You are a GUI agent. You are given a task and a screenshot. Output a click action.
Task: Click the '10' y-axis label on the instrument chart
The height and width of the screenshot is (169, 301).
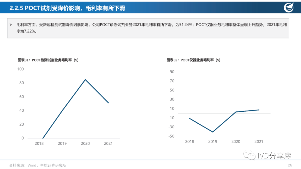pyautogui.click(x=172, y=109)
